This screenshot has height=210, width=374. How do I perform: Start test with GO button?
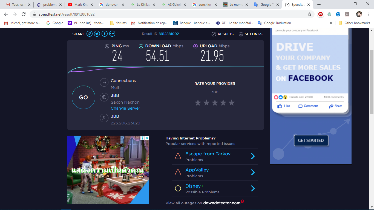84,97
